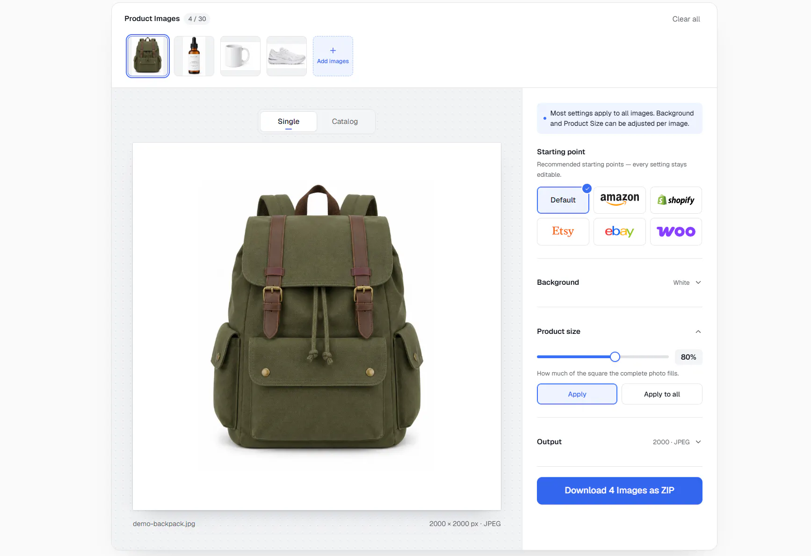Screen dimensions: 811x556
Task: Click the demo-backpack.jpg filename
Action: pyautogui.click(x=164, y=524)
